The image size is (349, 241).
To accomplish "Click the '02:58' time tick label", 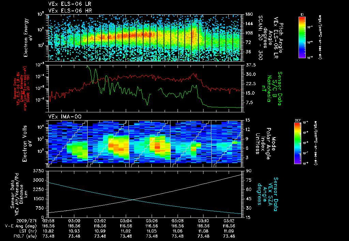I will click(x=48, y=221).
